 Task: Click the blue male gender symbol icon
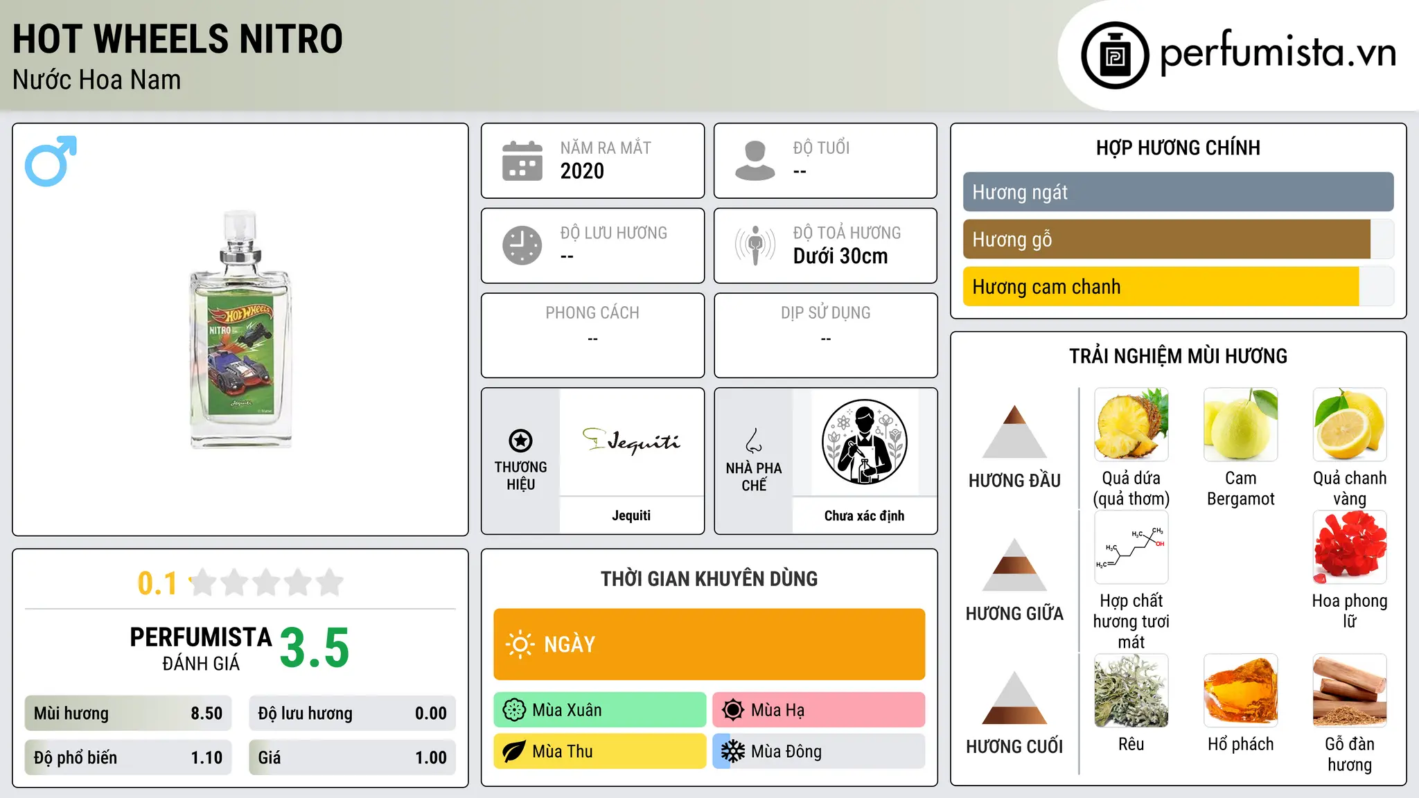click(x=51, y=161)
